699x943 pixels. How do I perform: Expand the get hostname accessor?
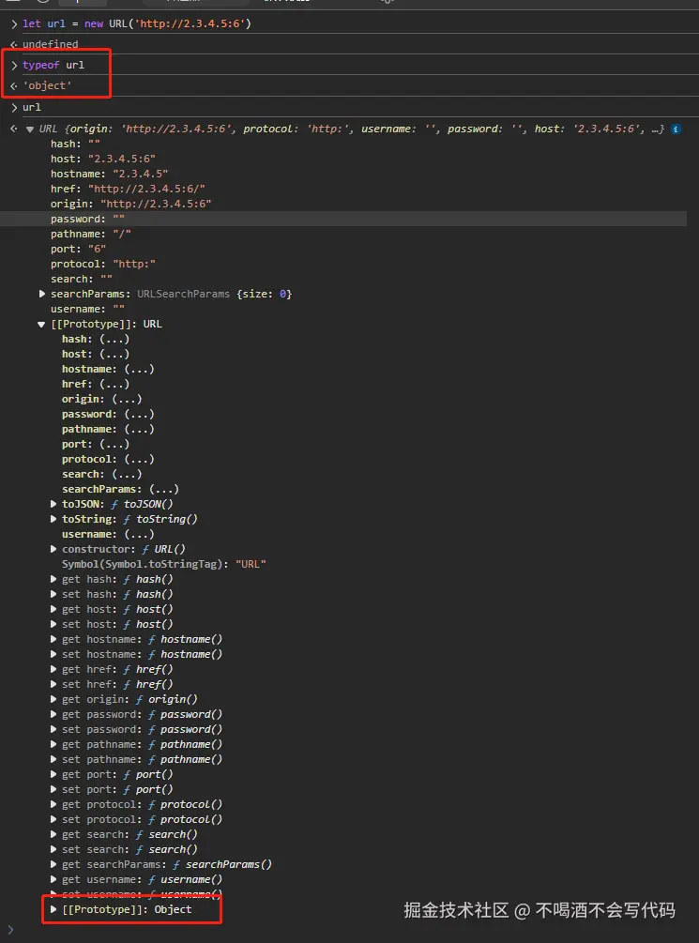coord(53,639)
